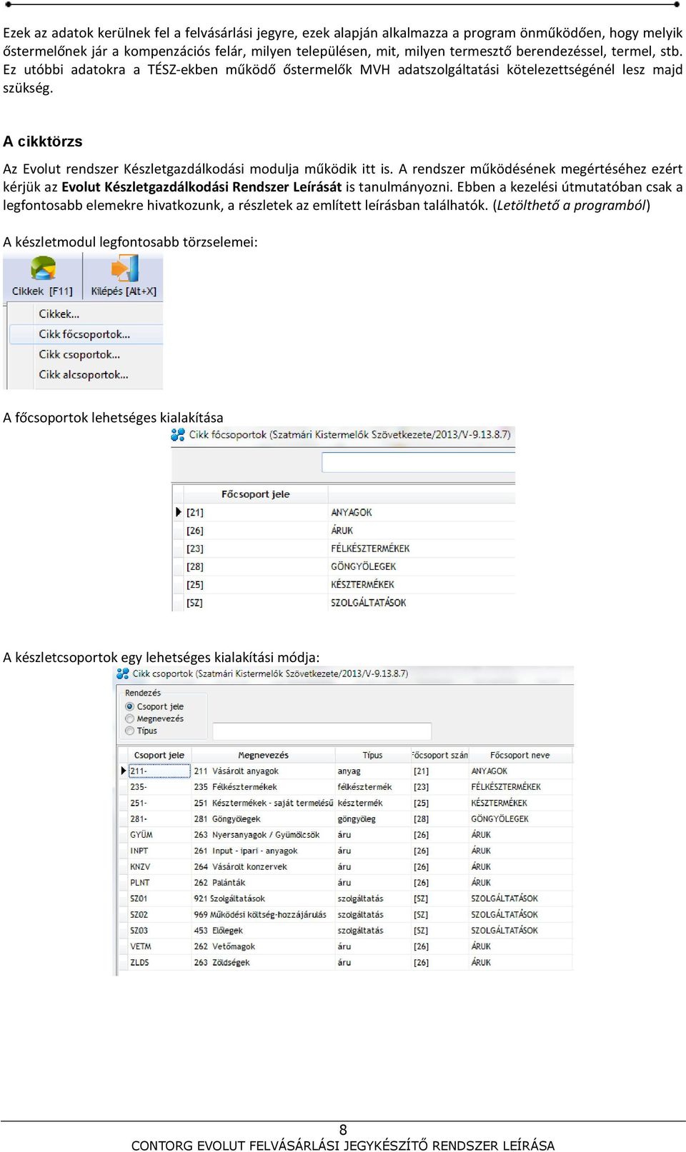
Task: Click the '211 Vásárolt anyagok' name cell
Action: click(x=263, y=771)
